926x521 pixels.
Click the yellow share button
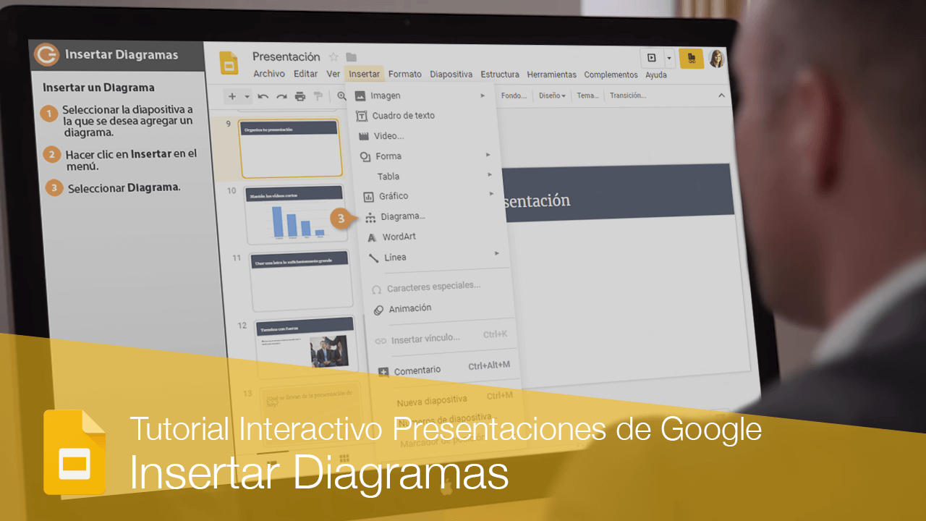(x=691, y=59)
